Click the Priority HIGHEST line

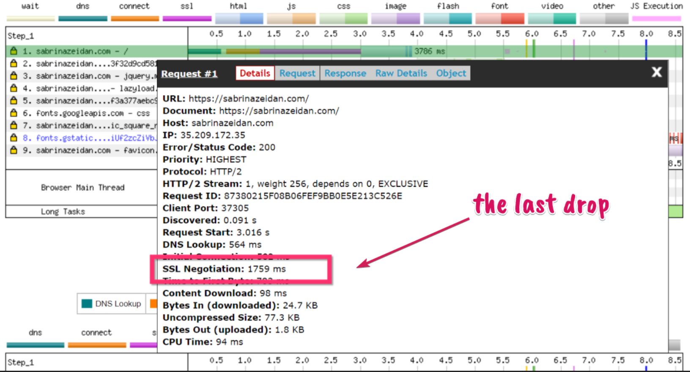pyautogui.click(x=204, y=160)
